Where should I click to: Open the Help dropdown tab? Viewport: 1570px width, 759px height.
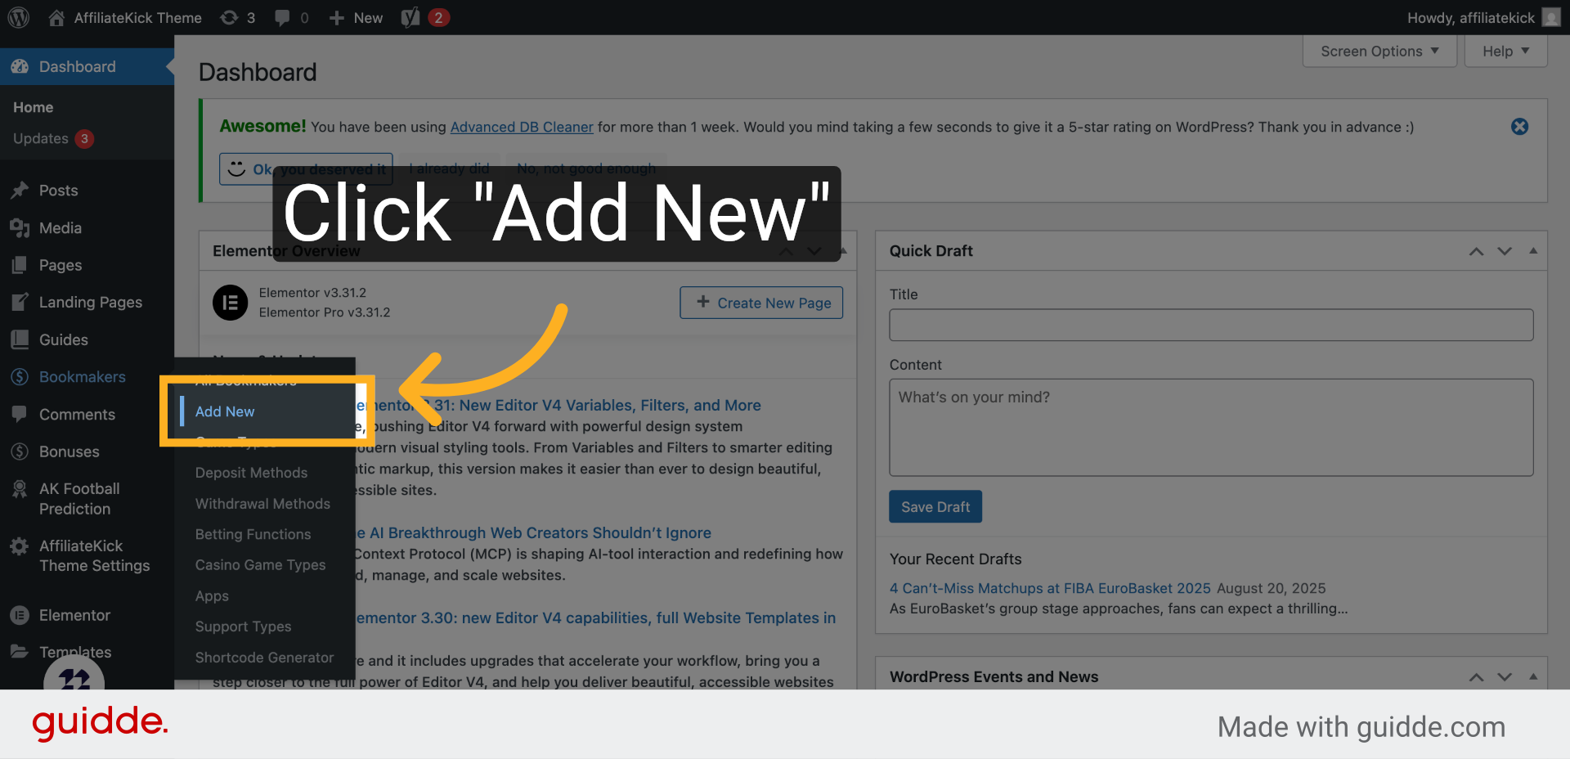pyautogui.click(x=1505, y=52)
